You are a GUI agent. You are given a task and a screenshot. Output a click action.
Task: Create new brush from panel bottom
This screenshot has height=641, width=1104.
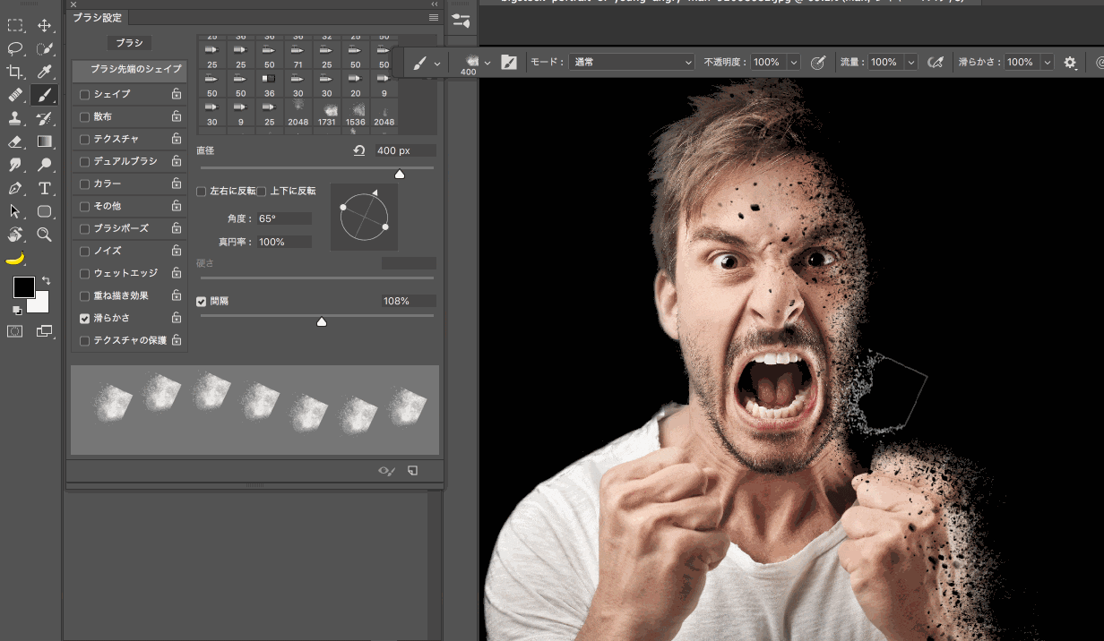pyautogui.click(x=412, y=470)
